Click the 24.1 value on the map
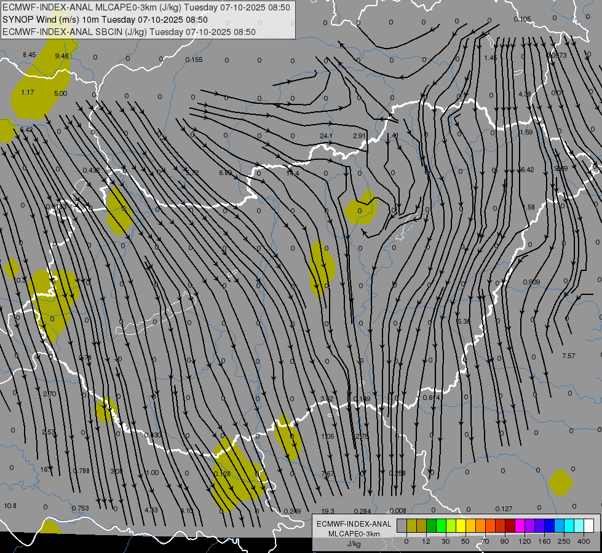This screenshot has width=602, height=553. (325, 136)
